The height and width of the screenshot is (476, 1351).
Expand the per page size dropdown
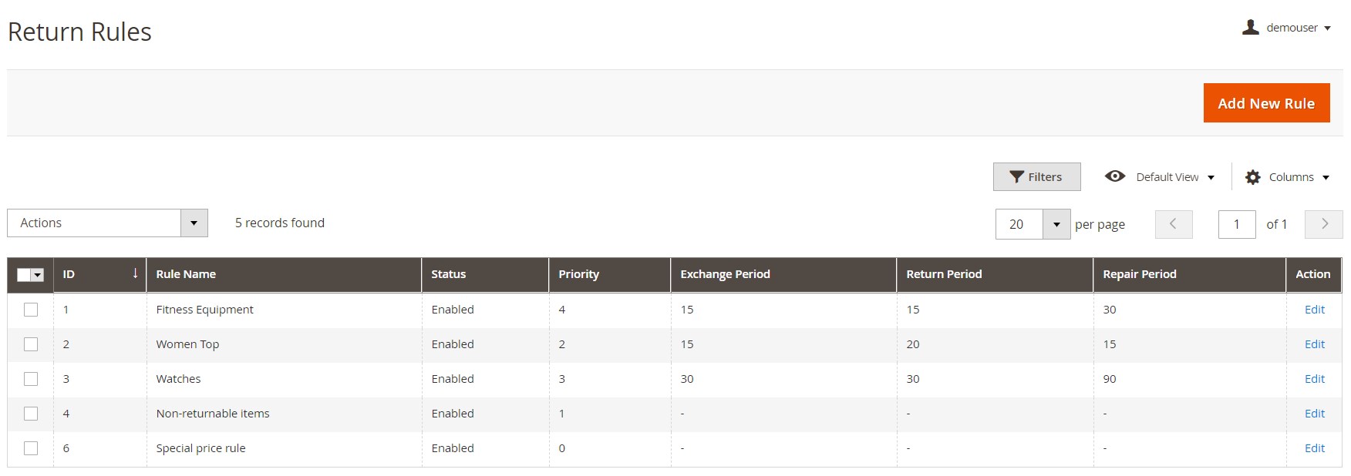coord(1056,224)
